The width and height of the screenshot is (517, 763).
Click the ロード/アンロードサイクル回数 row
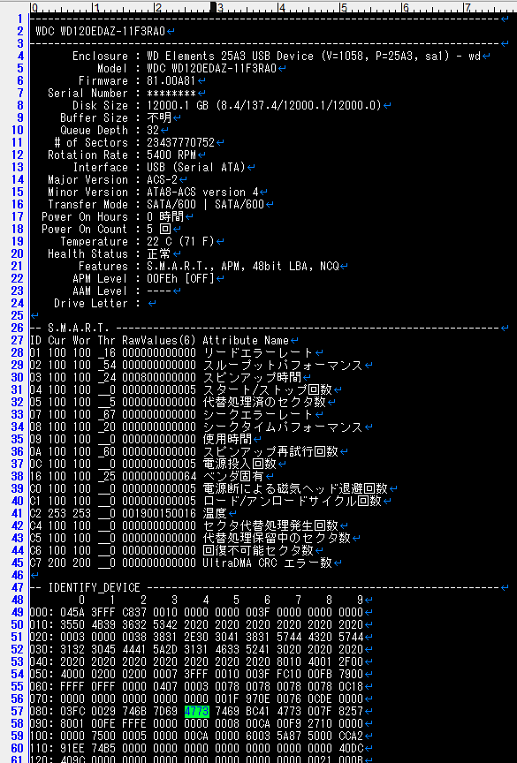[206, 502]
